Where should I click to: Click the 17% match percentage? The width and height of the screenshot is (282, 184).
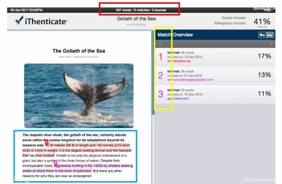click(x=264, y=56)
